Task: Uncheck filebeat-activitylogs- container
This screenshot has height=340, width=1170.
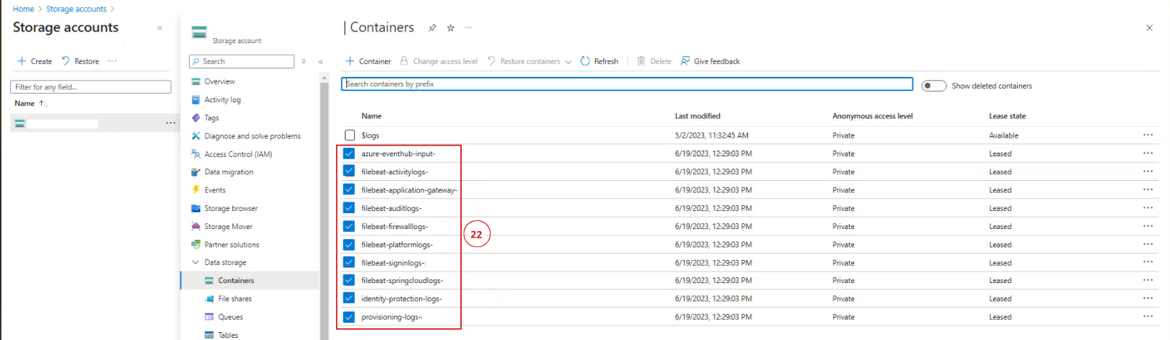Action: click(x=349, y=171)
